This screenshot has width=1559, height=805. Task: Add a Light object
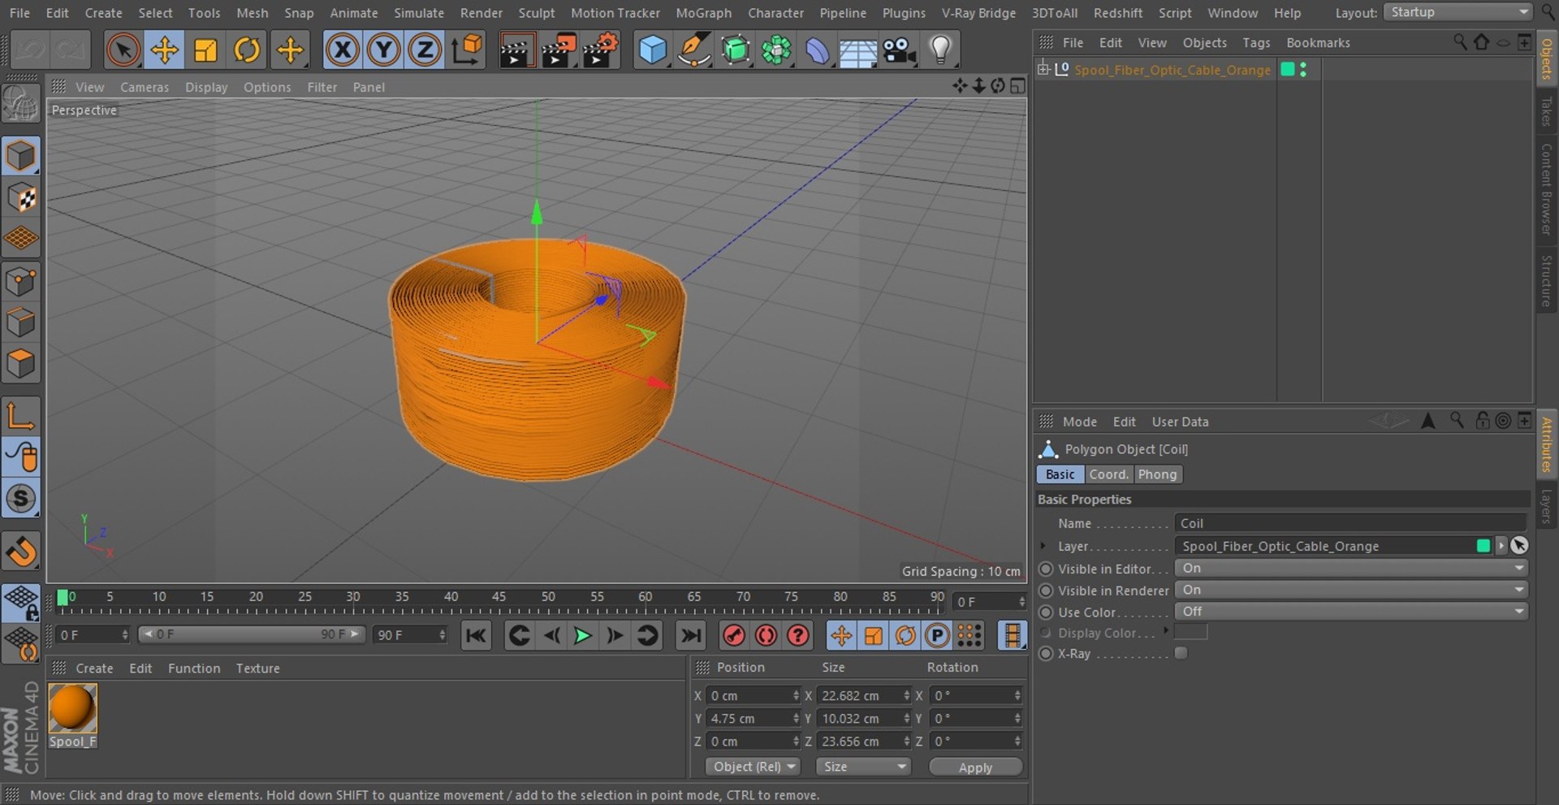pos(940,50)
